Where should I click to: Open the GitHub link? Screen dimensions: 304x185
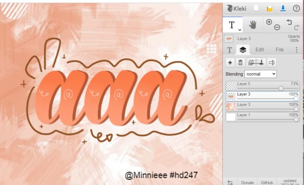tap(267, 183)
